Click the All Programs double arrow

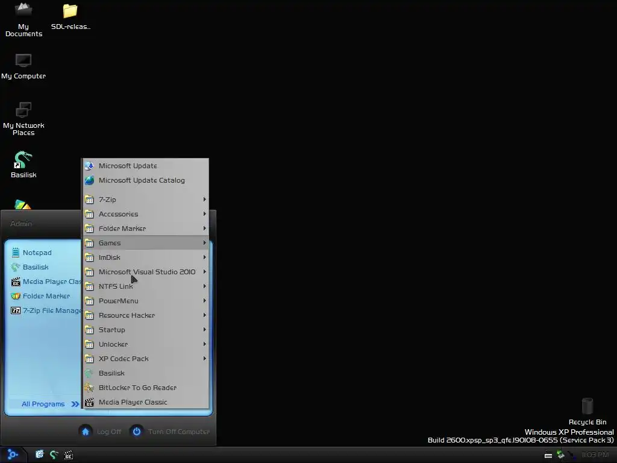[75, 404]
